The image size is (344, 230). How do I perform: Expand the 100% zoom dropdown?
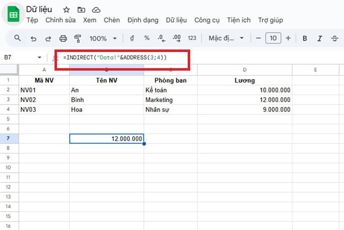click(103, 38)
